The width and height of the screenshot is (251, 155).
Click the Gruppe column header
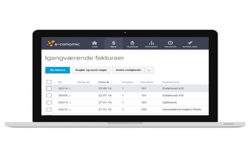127,82
